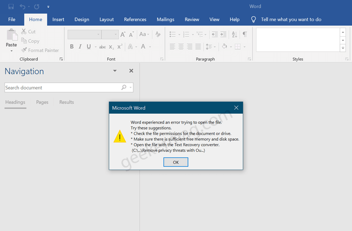The width and height of the screenshot is (352, 231).
Task: Open Navigation pane task options arrow
Action: pyautogui.click(x=115, y=71)
